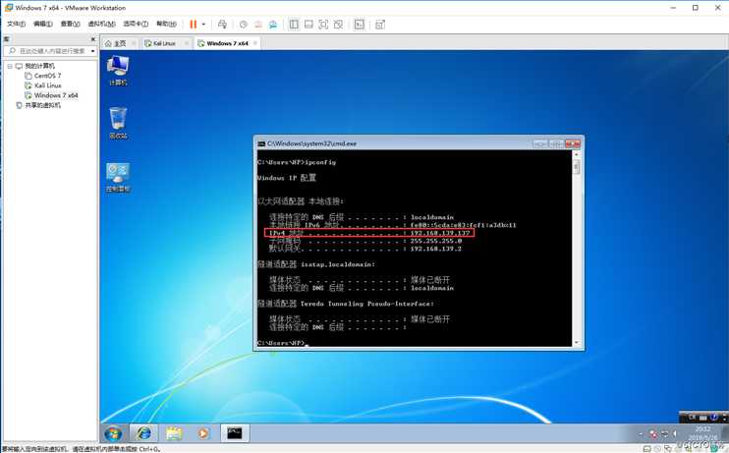This screenshot has width=729, height=453.
Task: Open the console view toolbar icon
Action: tap(360, 25)
